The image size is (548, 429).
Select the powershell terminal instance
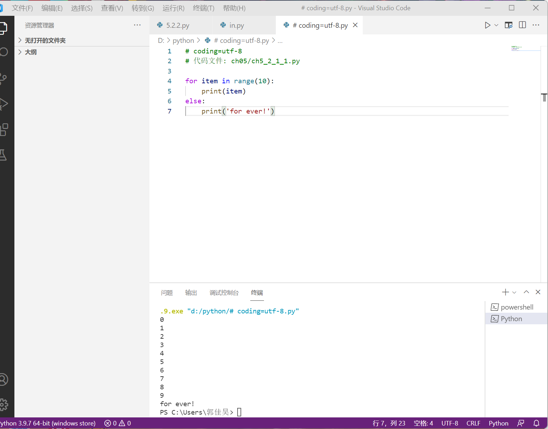click(516, 307)
